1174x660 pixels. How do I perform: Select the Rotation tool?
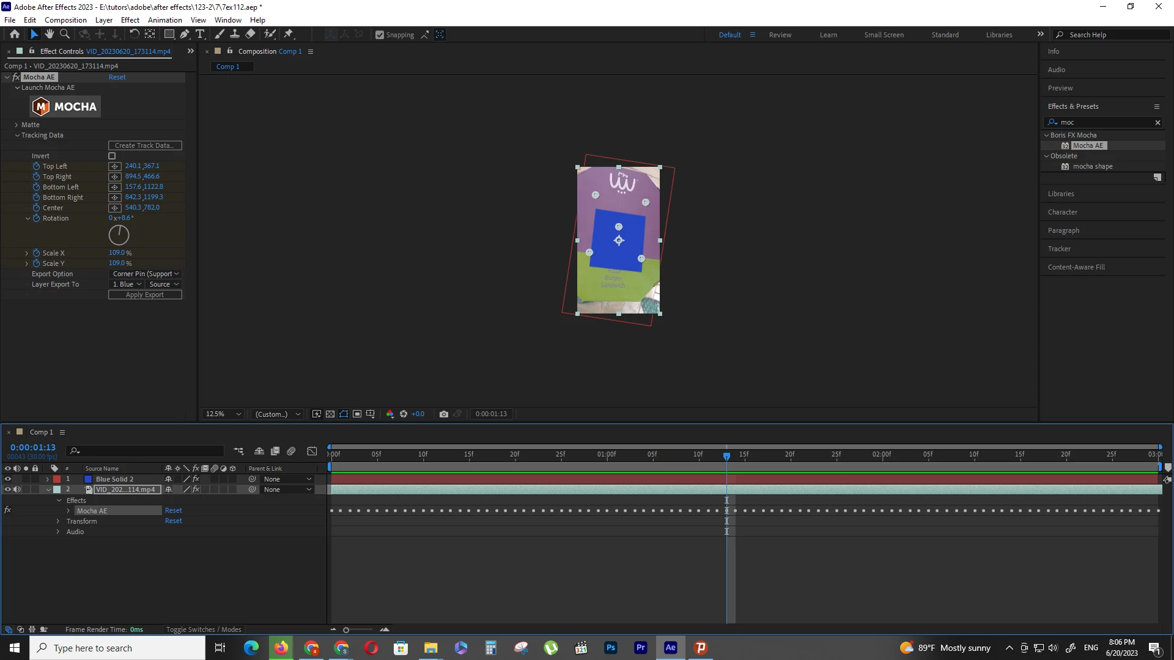134,34
